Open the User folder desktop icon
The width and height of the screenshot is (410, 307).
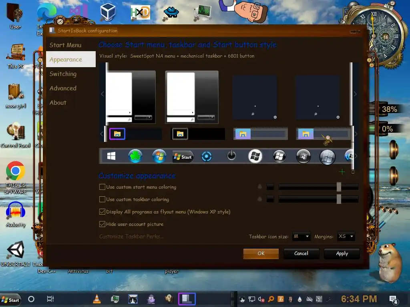[x=15, y=16]
